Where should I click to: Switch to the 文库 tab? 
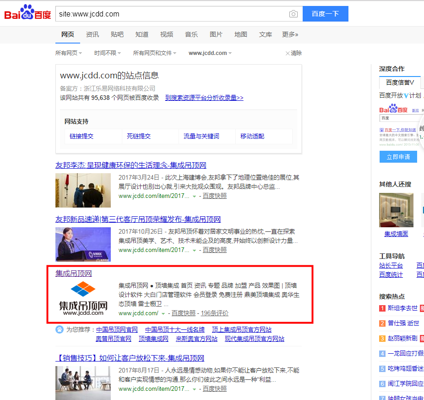266,34
